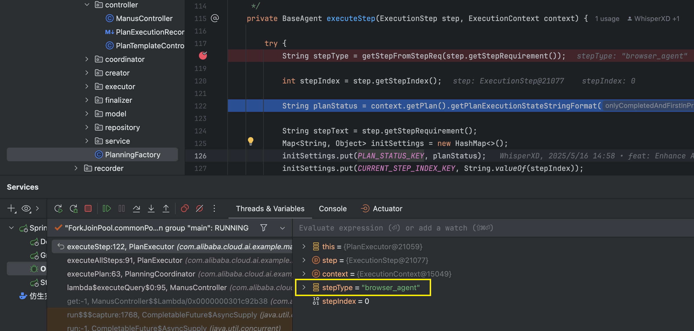Click the Step Out arrow icon
The image size is (694, 331).
click(x=166, y=209)
